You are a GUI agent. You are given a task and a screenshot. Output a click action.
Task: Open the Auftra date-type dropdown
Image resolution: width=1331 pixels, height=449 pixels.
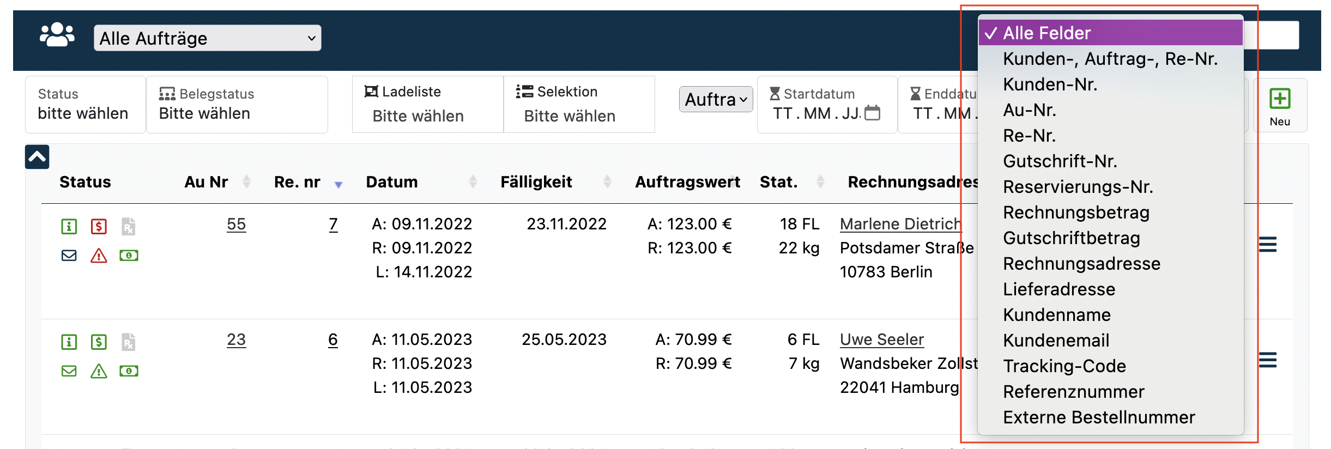(x=716, y=99)
